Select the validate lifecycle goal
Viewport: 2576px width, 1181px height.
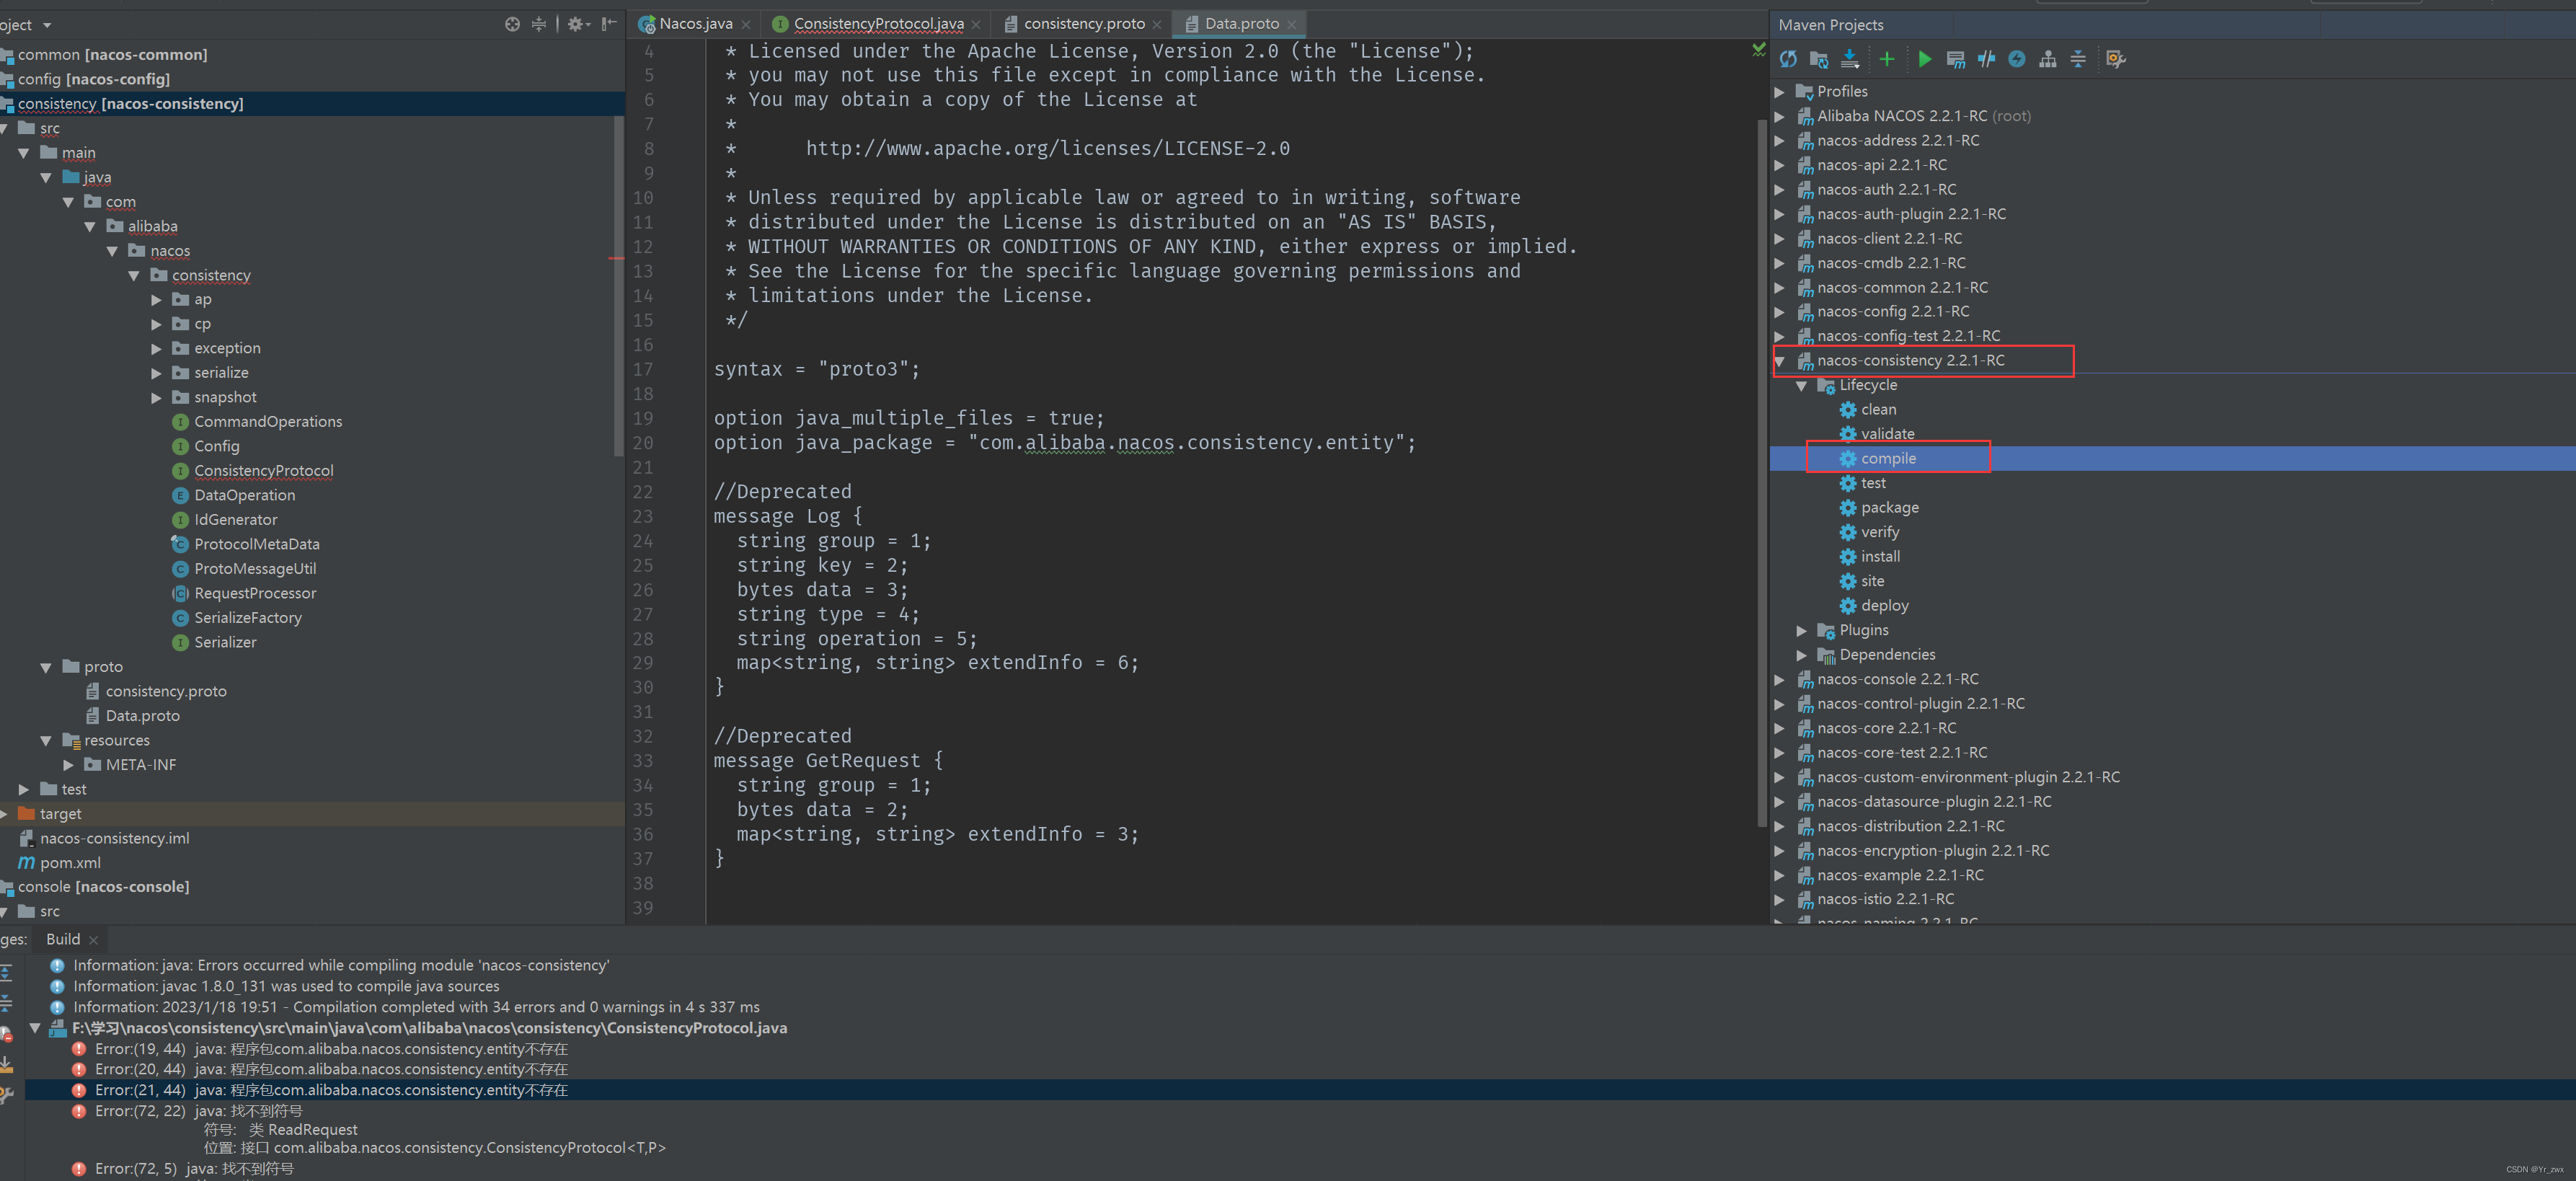point(1887,434)
